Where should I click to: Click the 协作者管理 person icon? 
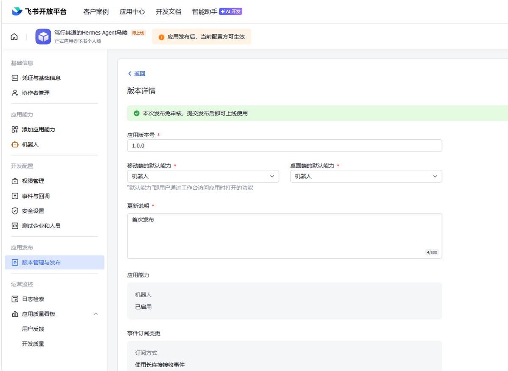click(x=15, y=93)
